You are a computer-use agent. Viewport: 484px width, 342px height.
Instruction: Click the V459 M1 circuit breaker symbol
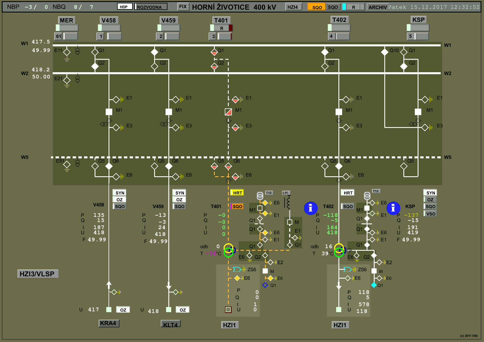(x=169, y=112)
